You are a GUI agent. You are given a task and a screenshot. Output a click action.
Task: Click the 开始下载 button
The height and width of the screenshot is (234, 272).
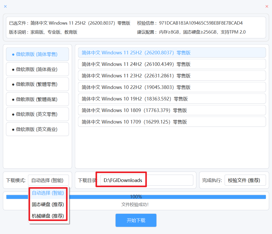click(136, 220)
